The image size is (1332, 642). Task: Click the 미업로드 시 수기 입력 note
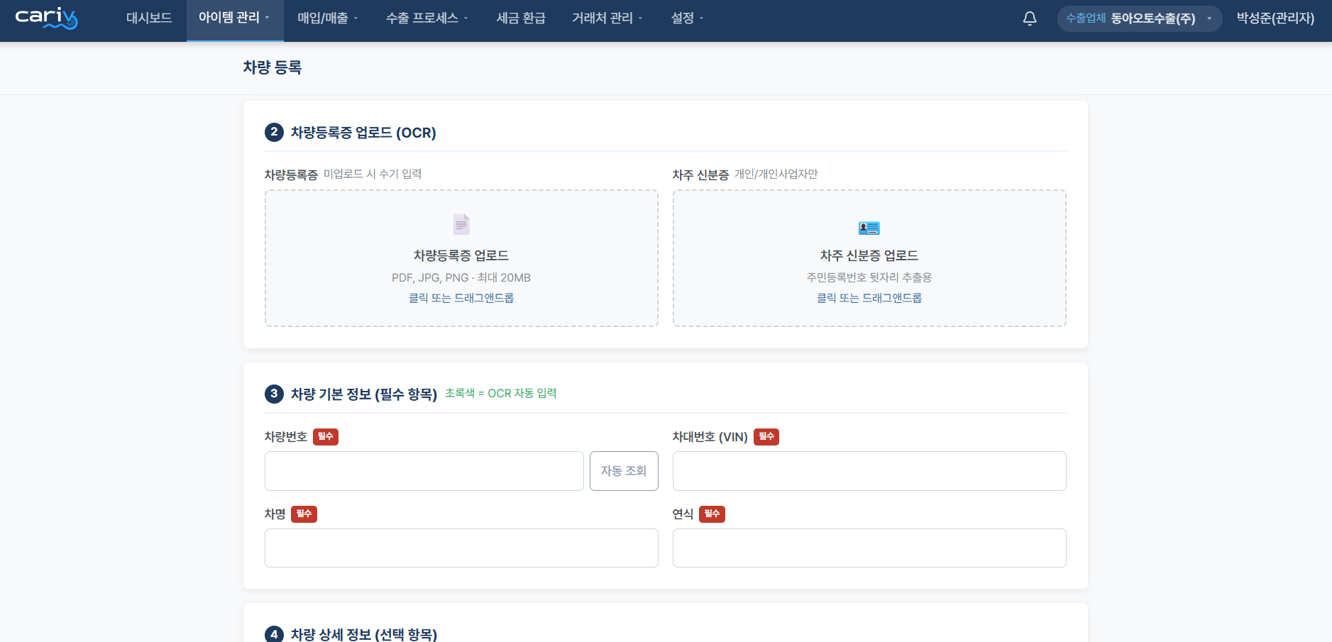[x=373, y=175]
